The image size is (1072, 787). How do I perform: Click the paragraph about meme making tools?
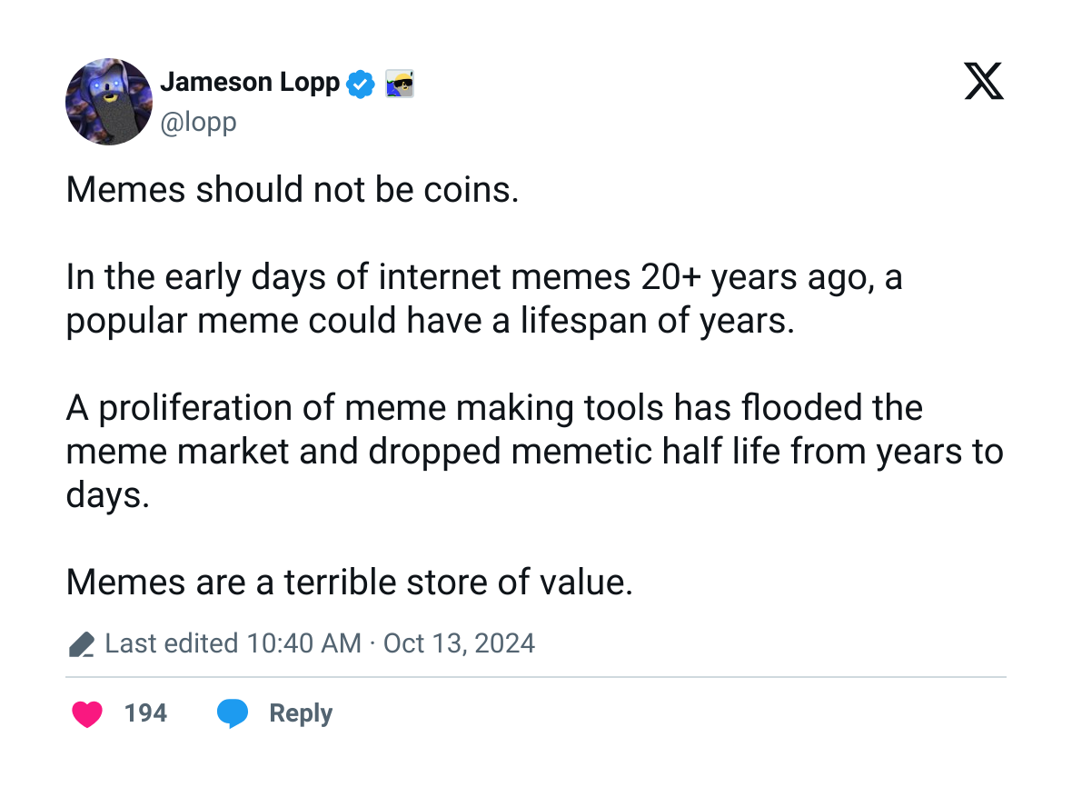(x=534, y=452)
